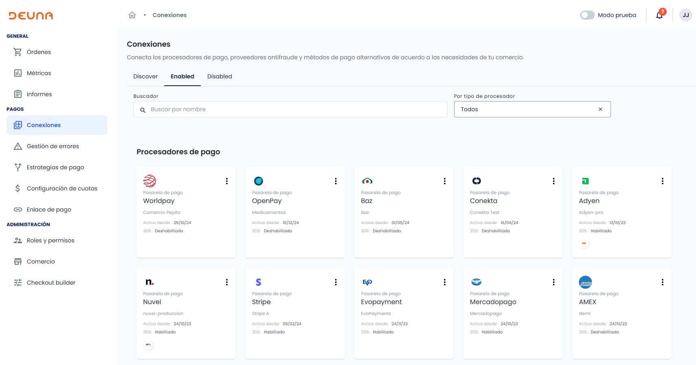The height and width of the screenshot is (365, 696).
Task: Open Configuración de cuotas
Action: [x=57, y=188]
